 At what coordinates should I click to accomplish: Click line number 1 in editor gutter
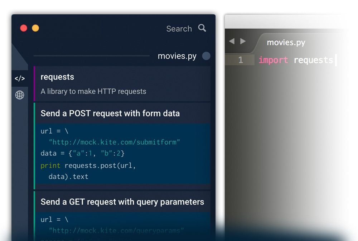click(x=241, y=60)
